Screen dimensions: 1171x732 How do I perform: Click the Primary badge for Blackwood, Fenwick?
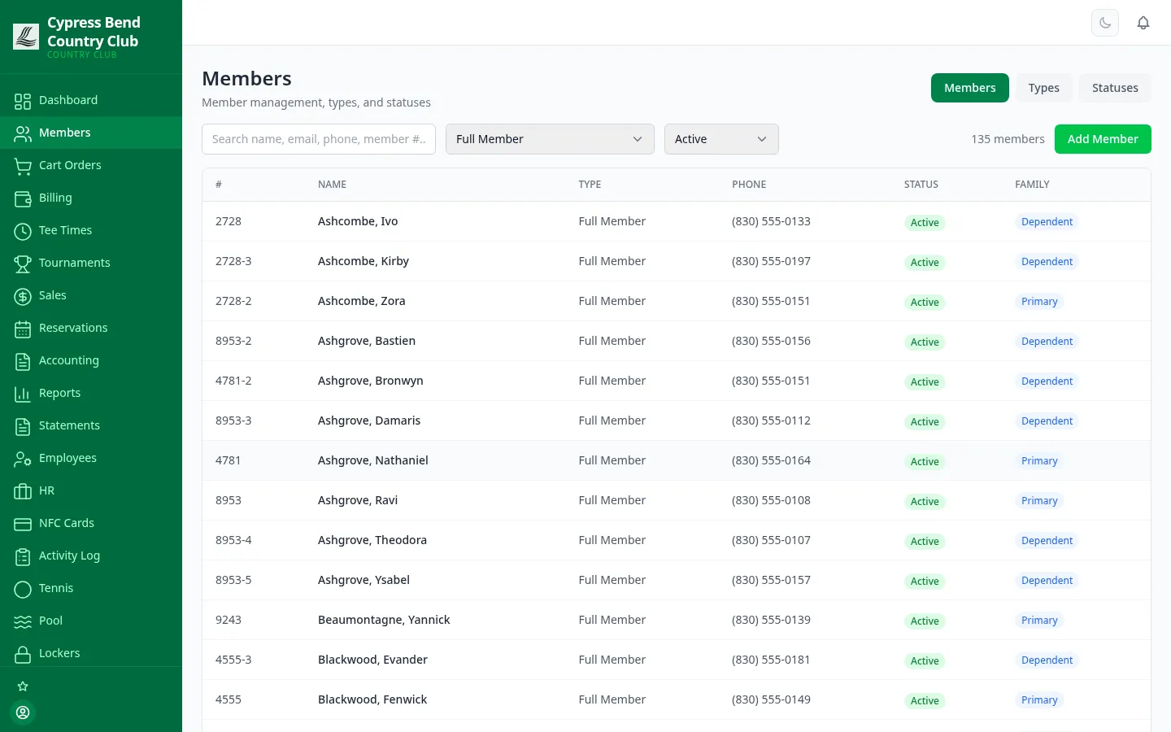coord(1039,700)
